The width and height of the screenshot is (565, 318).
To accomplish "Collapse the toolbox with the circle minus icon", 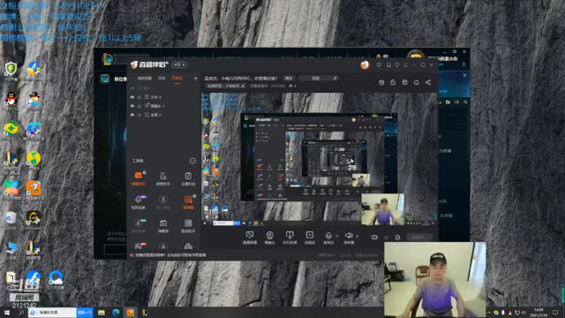I will [x=192, y=161].
